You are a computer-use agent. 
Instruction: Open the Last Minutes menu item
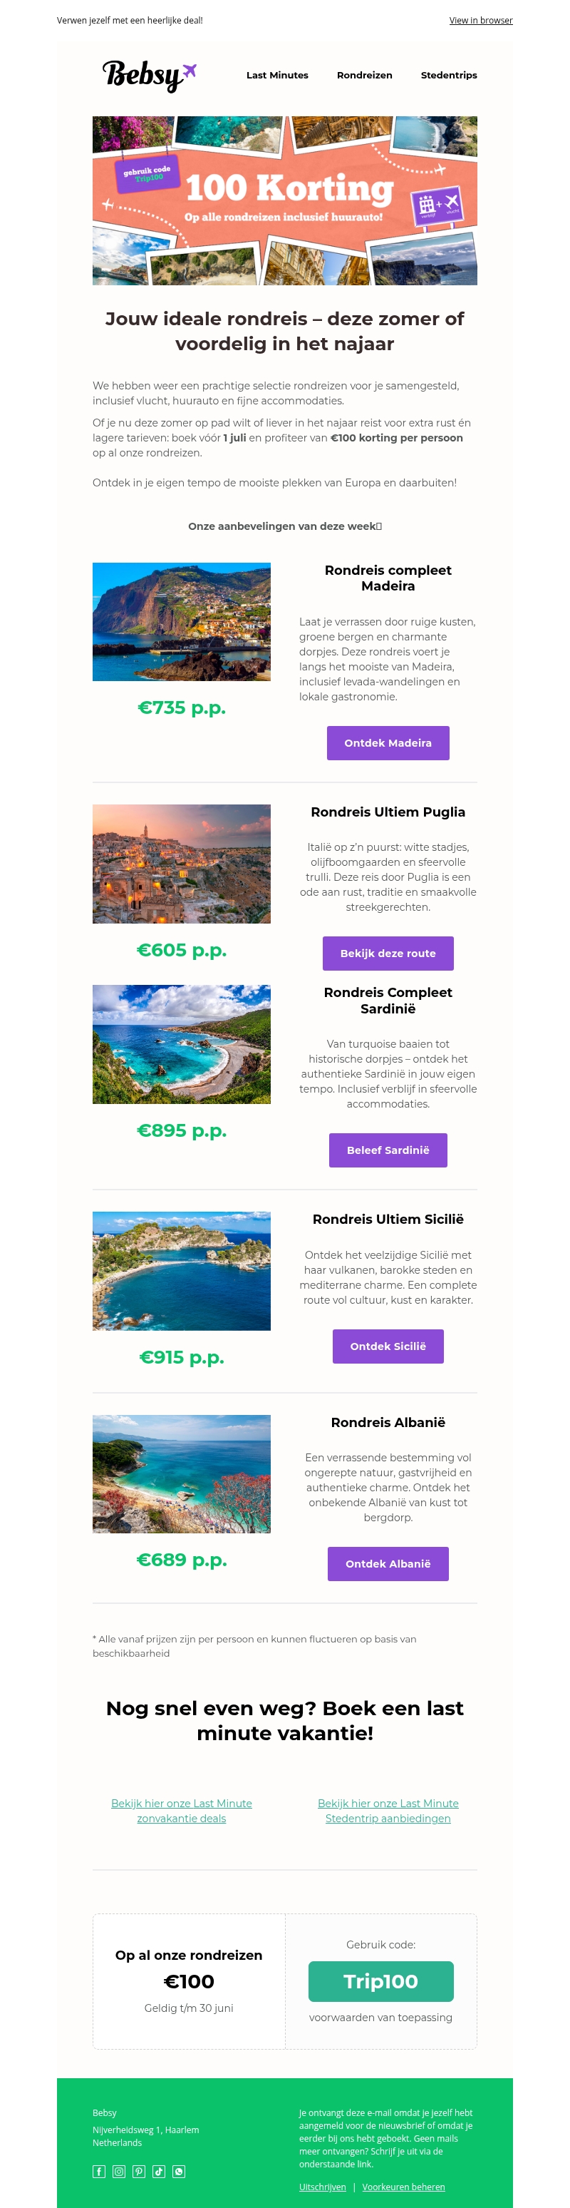pos(277,76)
